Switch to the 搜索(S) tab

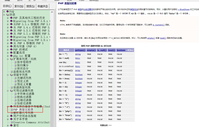31,6
